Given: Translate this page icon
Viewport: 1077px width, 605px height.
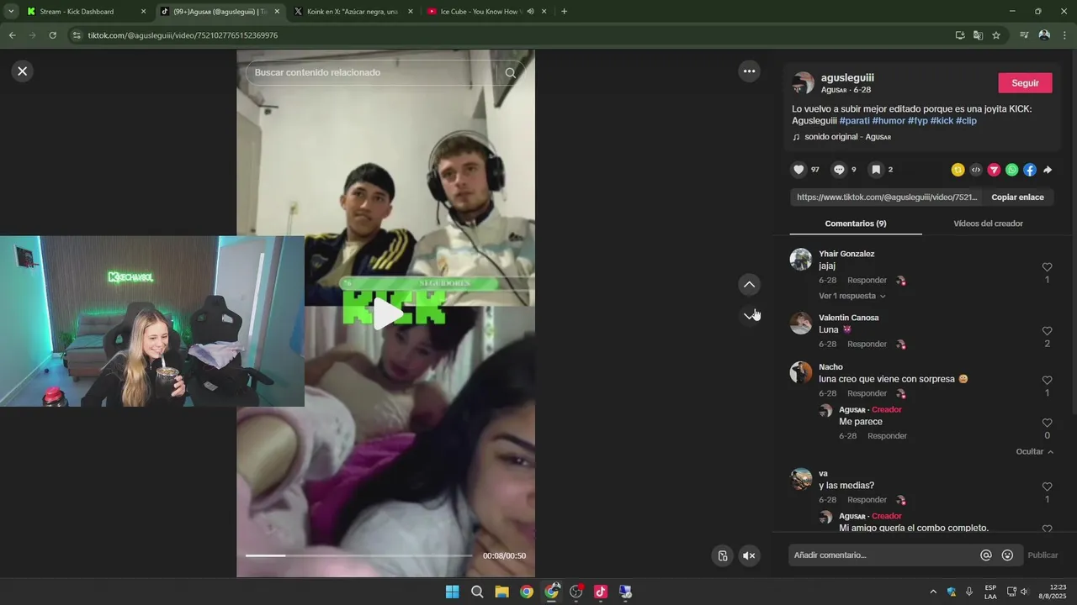Looking at the screenshot, I should [x=978, y=35].
